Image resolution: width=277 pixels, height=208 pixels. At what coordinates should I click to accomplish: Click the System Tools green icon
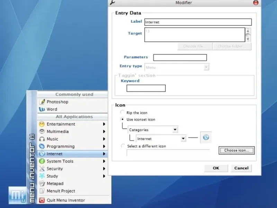point(42,161)
